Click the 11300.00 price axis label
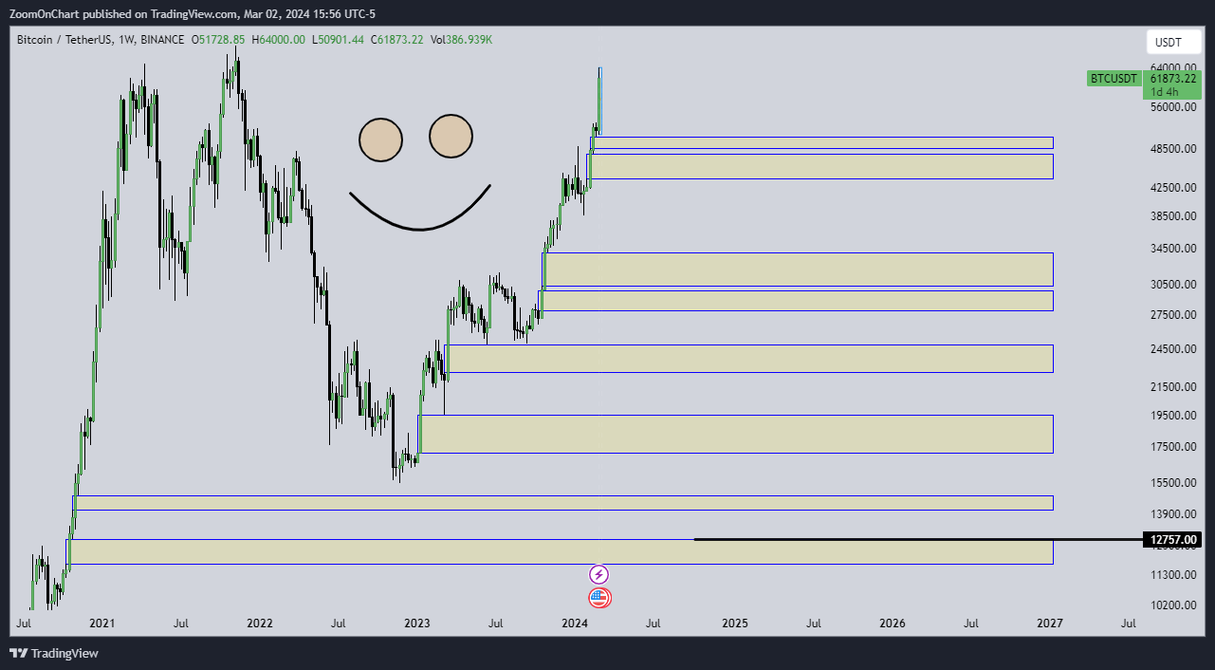Screen dimensions: 1215x670 pos(1172,575)
